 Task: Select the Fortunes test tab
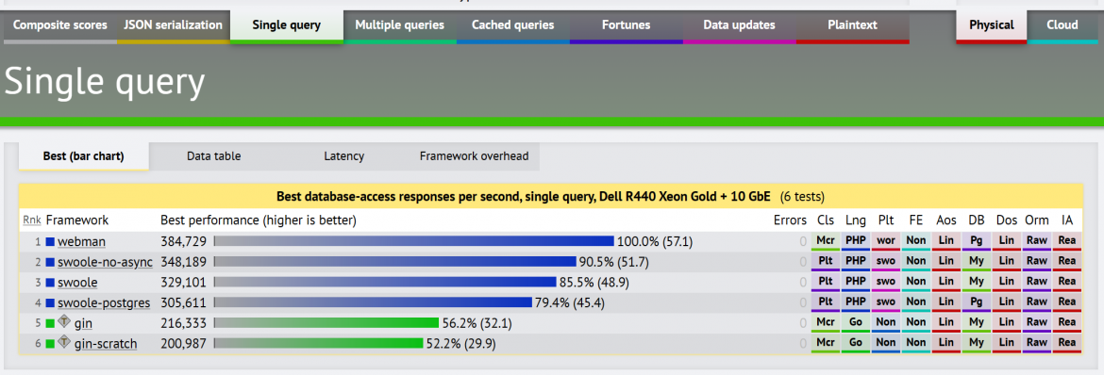(626, 26)
